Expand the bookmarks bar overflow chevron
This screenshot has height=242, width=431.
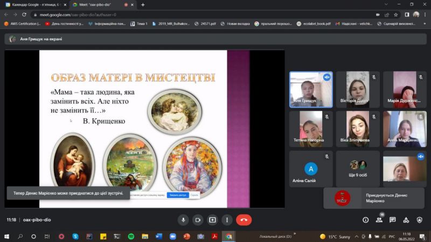coord(425,24)
